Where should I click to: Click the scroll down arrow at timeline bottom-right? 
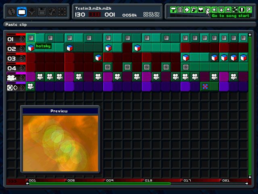[250, 177]
